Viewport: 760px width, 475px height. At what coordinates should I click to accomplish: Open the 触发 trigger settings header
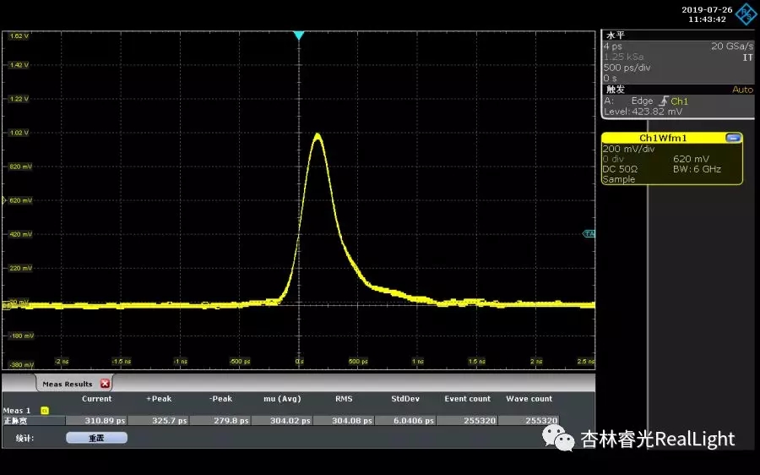coord(614,90)
